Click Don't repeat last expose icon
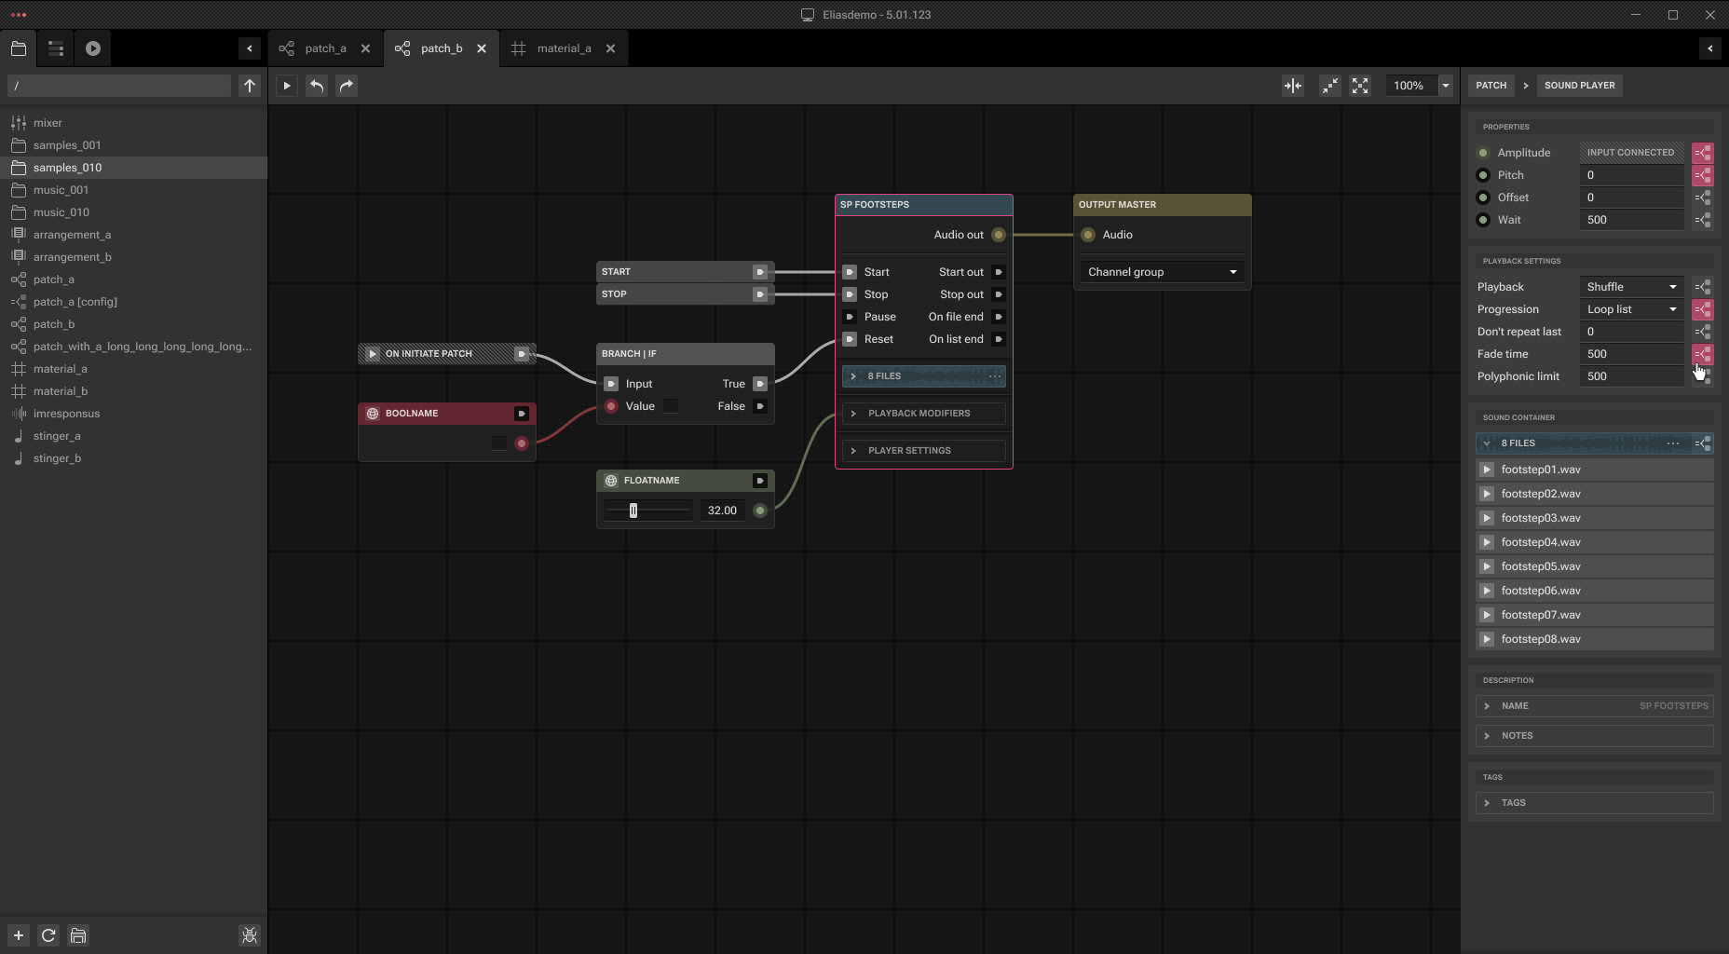Image resolution: width=1729 pixels, height=954 pixels. [1703, 332]
